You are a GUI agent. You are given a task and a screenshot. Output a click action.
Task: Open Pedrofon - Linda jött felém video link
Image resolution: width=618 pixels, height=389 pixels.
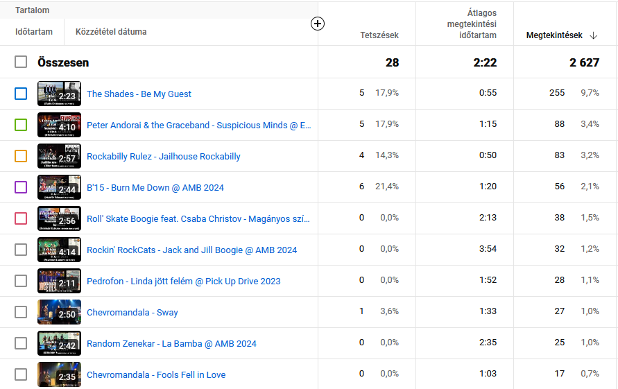(183, 282)
